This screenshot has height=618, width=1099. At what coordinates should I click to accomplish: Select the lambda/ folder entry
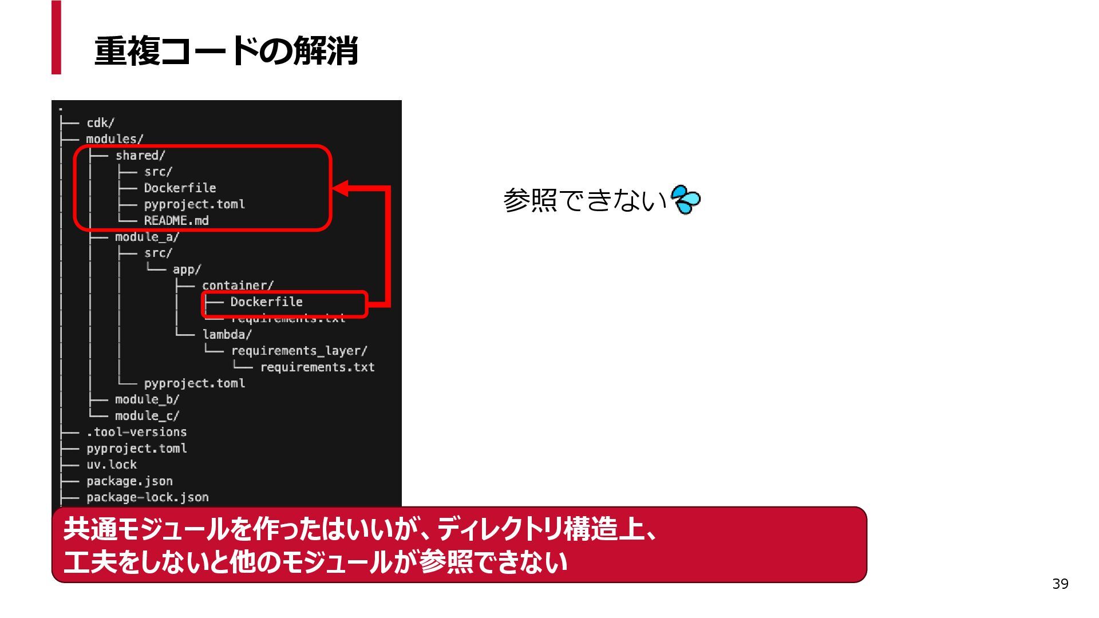(x=227, y=334)
